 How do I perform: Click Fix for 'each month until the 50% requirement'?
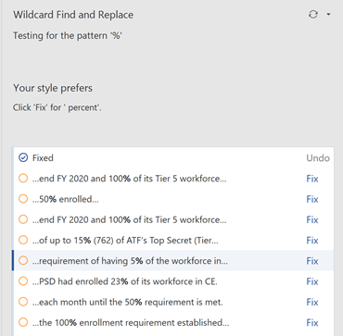click(x=312, y=302)
